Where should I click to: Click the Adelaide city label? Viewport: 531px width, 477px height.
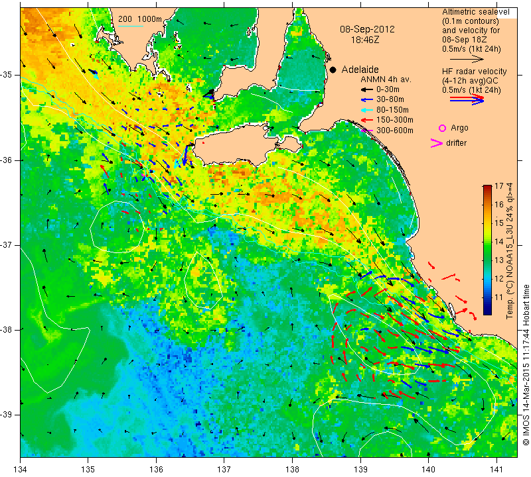[x=360, y=70]
